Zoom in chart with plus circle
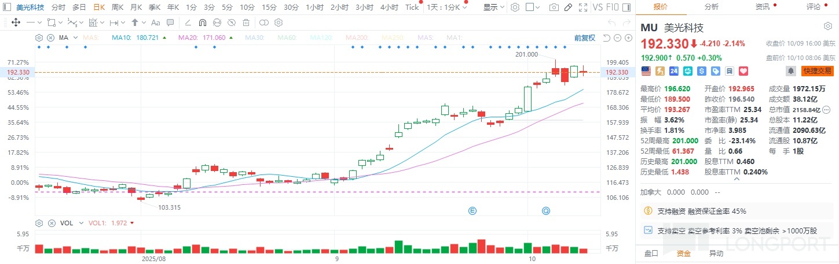839x264 pixels. (x=628, y=38)
